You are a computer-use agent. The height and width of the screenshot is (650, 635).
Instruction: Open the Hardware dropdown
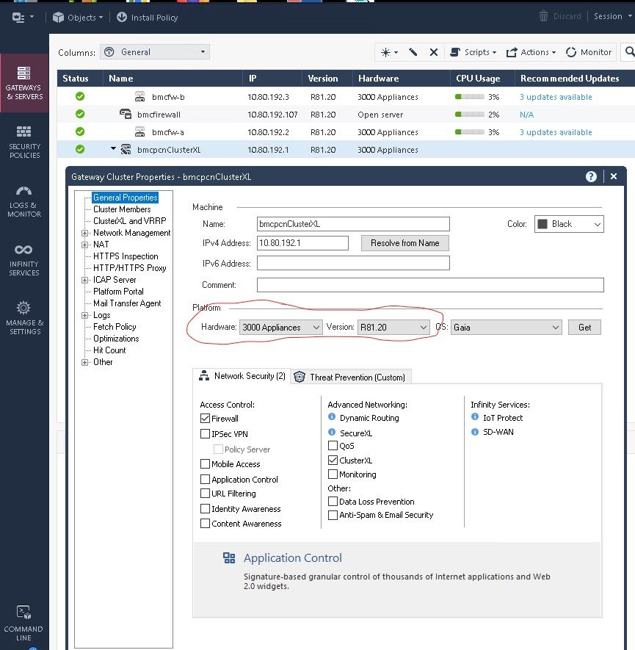[281, 327]
